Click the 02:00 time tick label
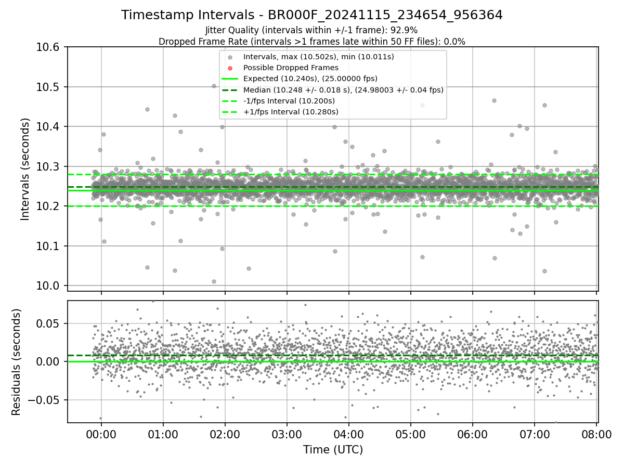The image size is (624, 468). 225,434
